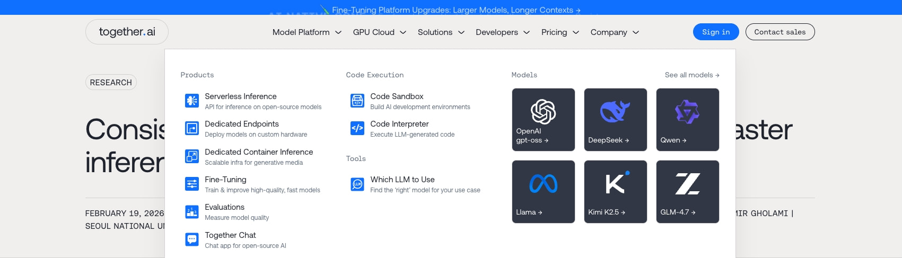Expand the GPU Cloud dropdown chevron

tap(403, 32)
